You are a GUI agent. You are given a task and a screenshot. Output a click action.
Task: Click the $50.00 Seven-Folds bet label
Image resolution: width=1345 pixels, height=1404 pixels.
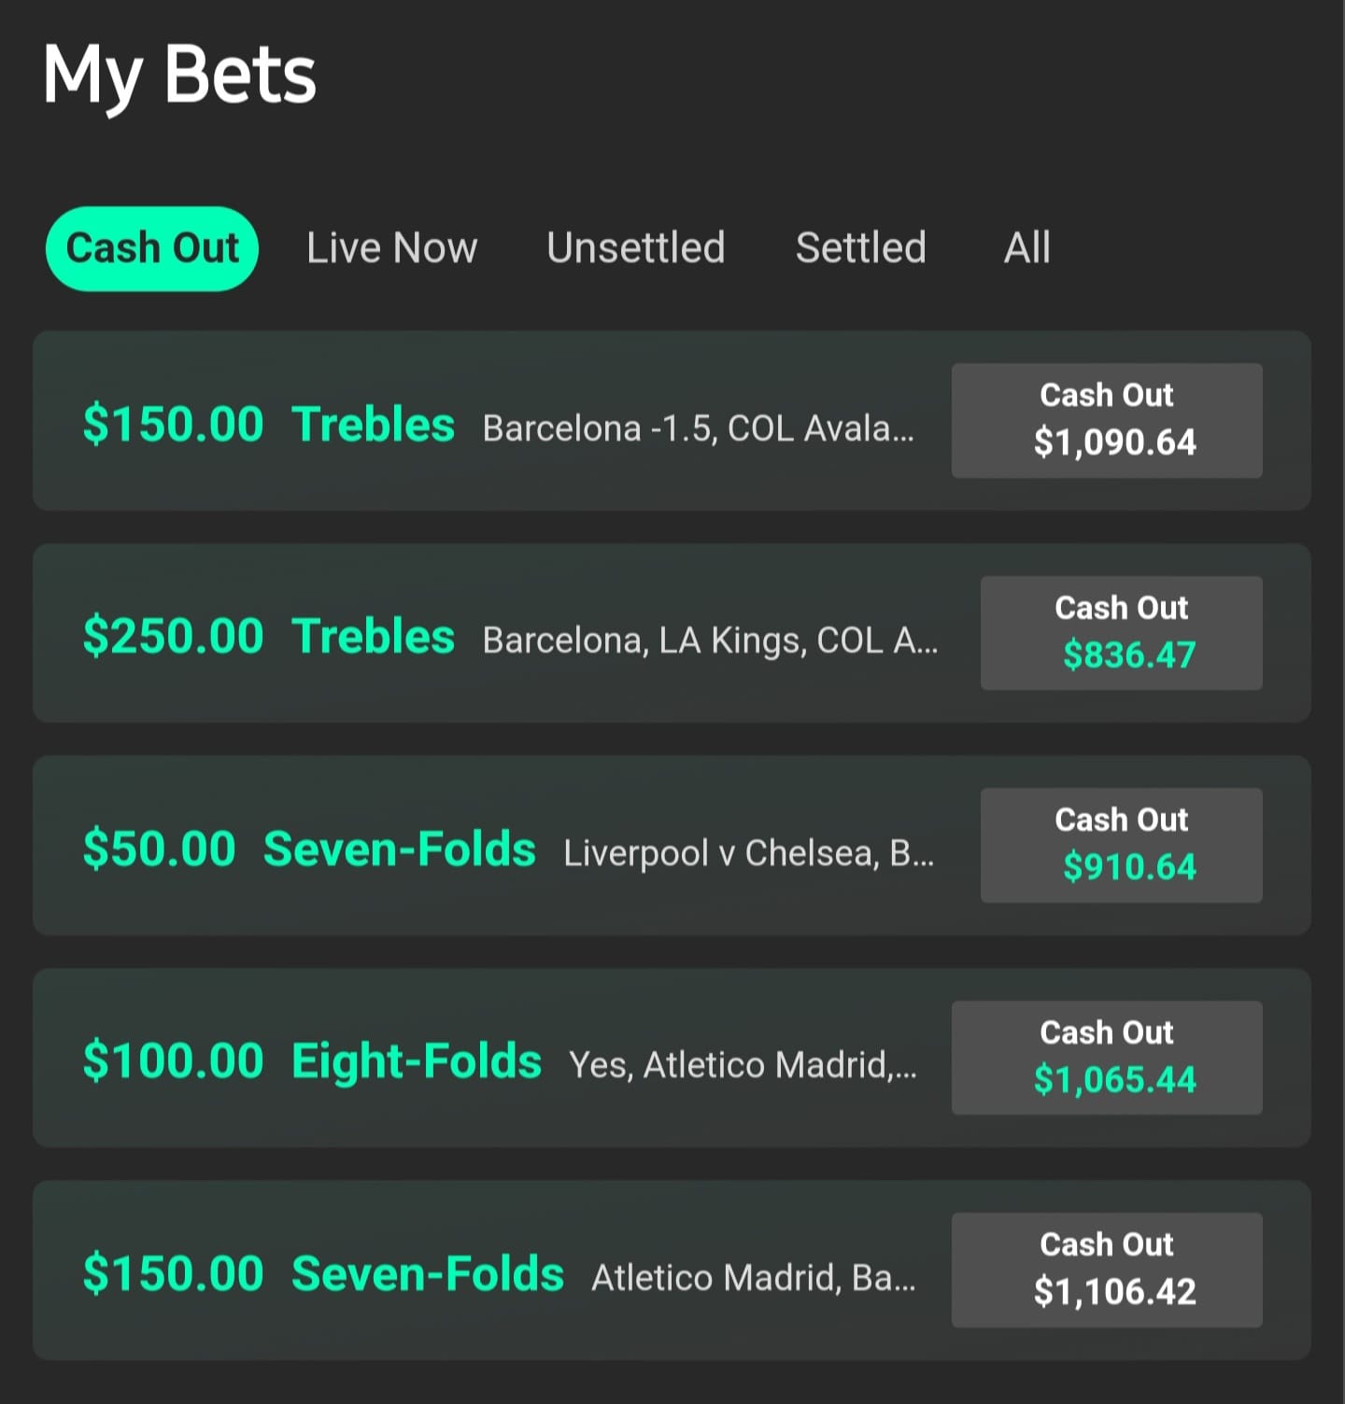pyautogui.click(x=308, y=849)
